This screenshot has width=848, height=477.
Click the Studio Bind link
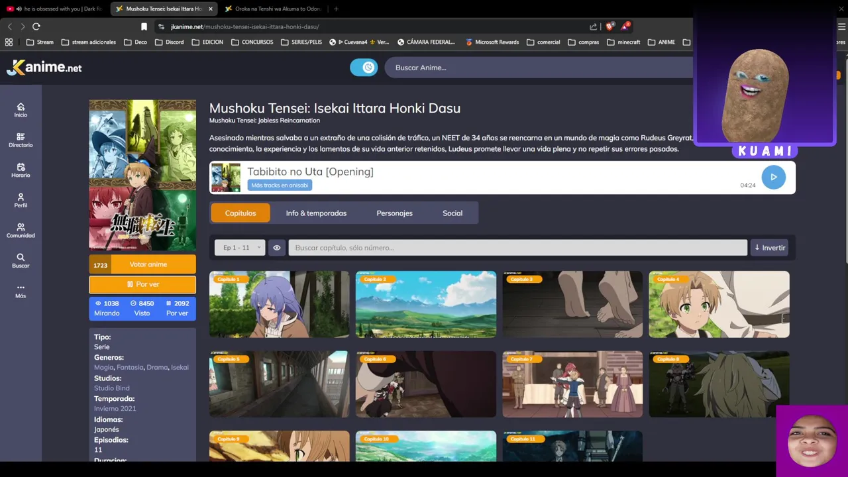click(112, 388)
